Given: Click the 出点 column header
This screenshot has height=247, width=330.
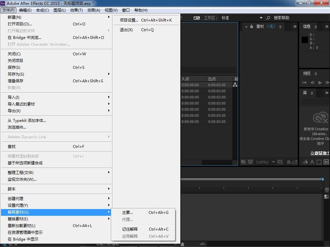Looking at the screenshot, I should [220, 79].
